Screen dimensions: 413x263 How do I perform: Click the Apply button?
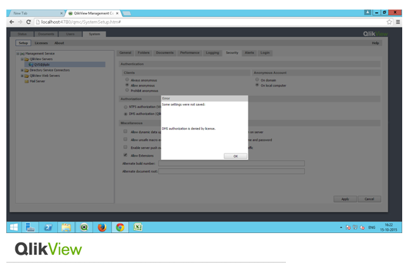(345, 199)
